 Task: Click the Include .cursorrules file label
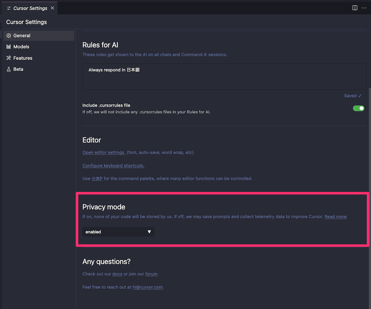coord(106,105)
